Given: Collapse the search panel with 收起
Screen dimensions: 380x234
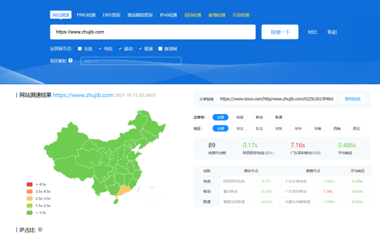Looking at the screenshot, I should pos(332,32).
